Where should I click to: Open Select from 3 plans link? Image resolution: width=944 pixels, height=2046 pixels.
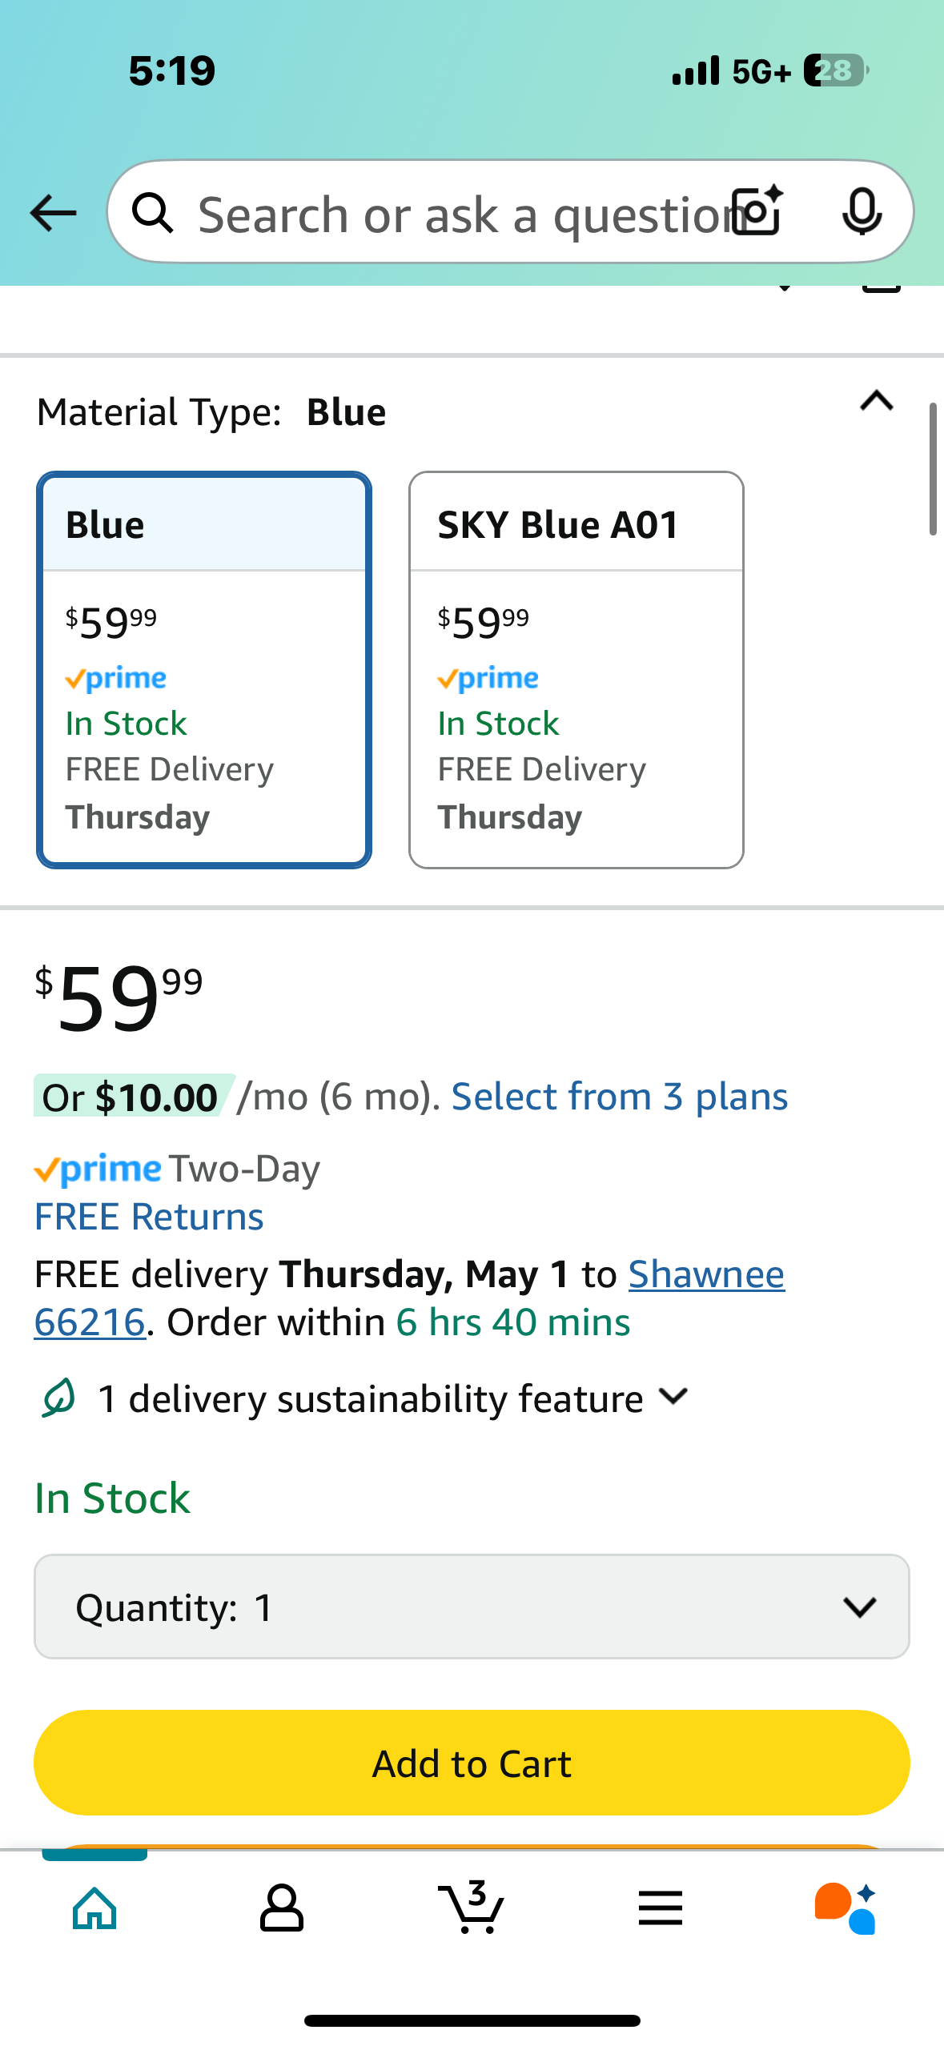pyautogui.click(x=619, y=1097)
